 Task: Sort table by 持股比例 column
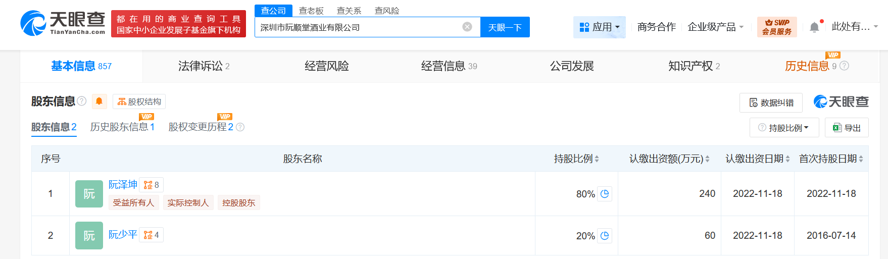point(576,159)
